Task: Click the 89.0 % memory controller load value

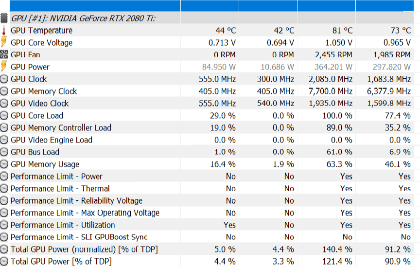Action: tap(339, 127)
